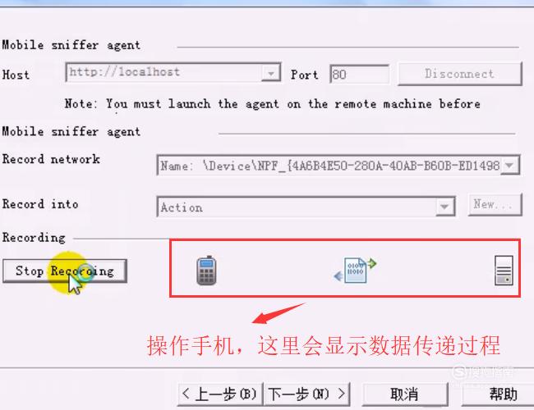Expand the Host address dropdown arrow
The image size is (534, 410).
[x=271, y=73]
